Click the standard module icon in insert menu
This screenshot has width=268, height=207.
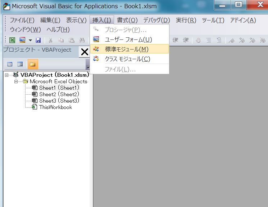pos(96,49)
